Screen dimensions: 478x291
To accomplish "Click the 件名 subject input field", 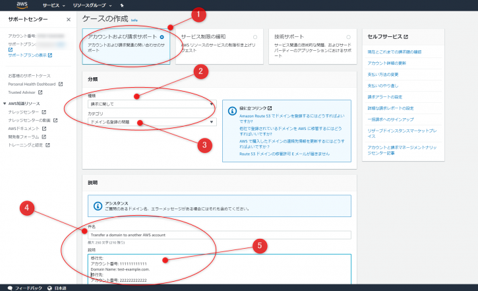I will (x=220, y=235).
